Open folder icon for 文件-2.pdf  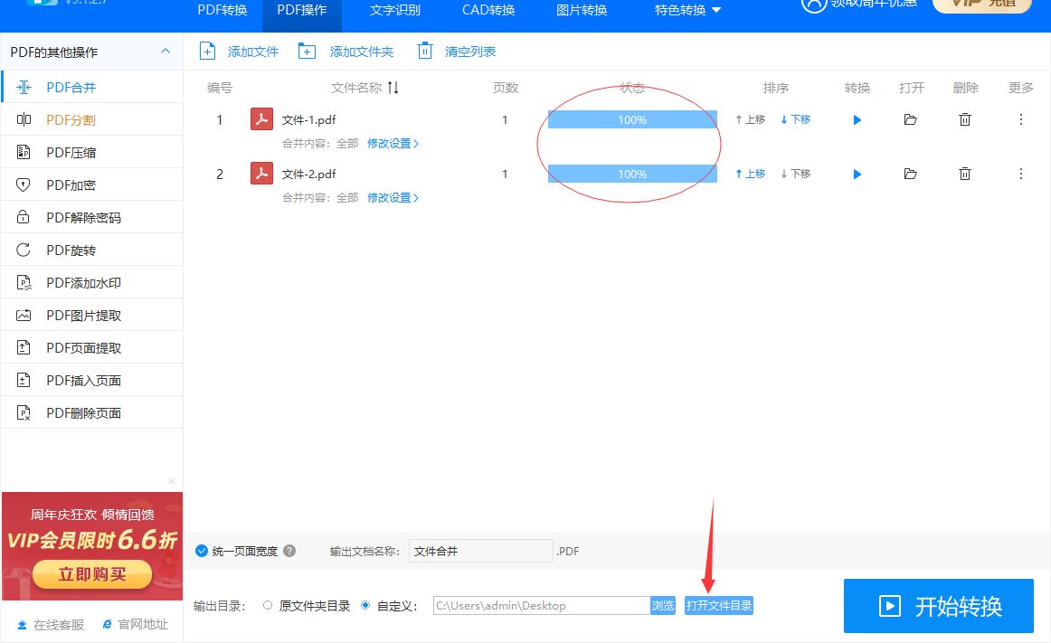coord(910,175)
